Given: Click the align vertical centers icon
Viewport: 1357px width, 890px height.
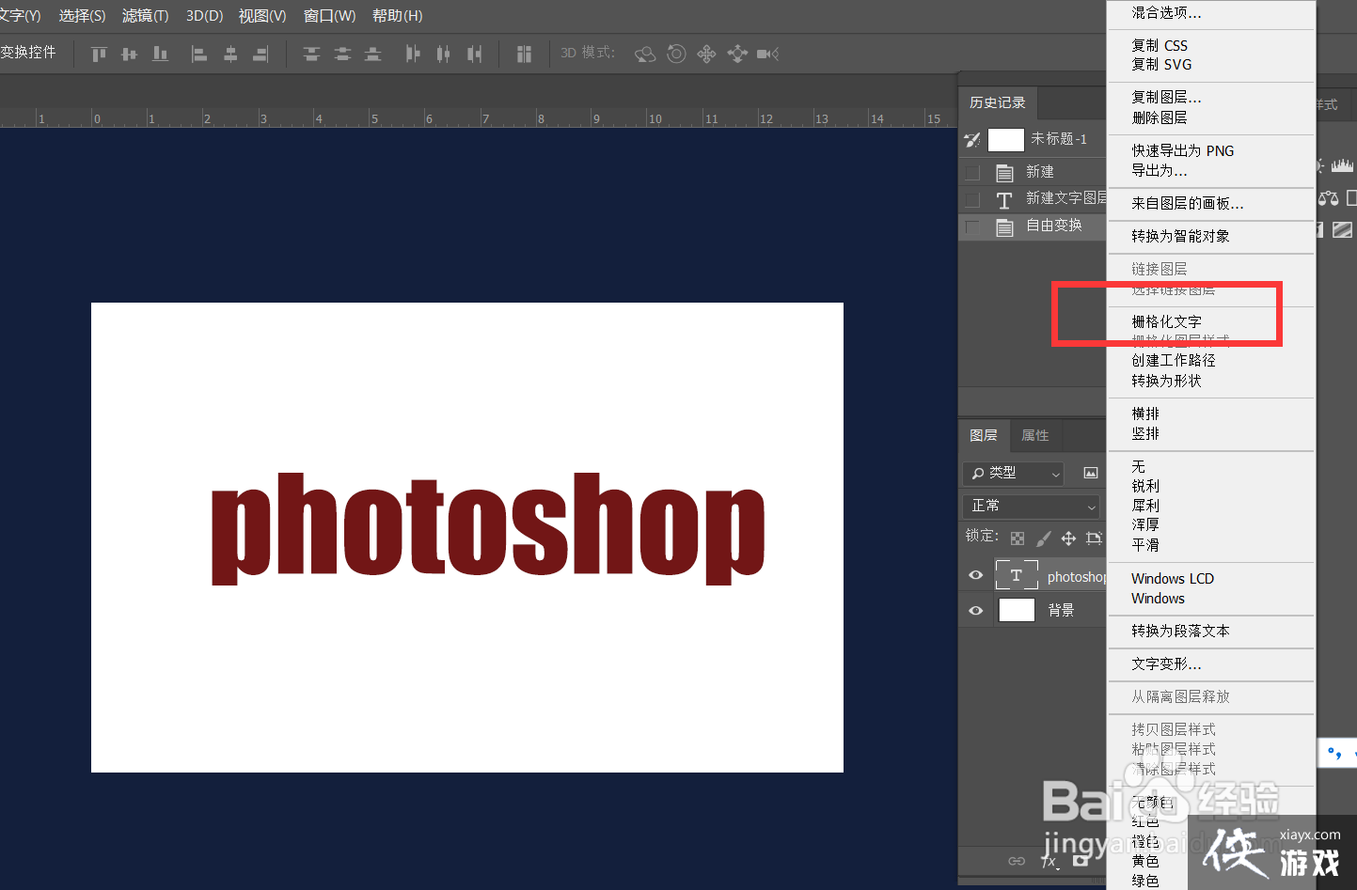Looking at the screenshot, I should click(130, 54).
